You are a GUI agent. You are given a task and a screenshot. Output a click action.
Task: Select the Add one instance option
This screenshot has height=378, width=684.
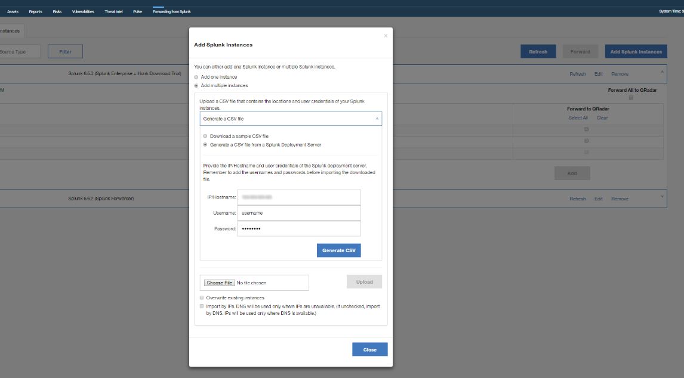point(196,77)
